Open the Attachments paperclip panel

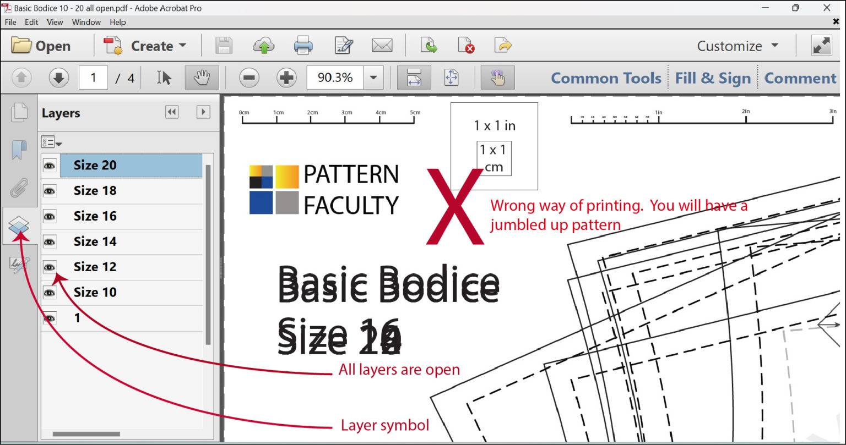[19, 188]
